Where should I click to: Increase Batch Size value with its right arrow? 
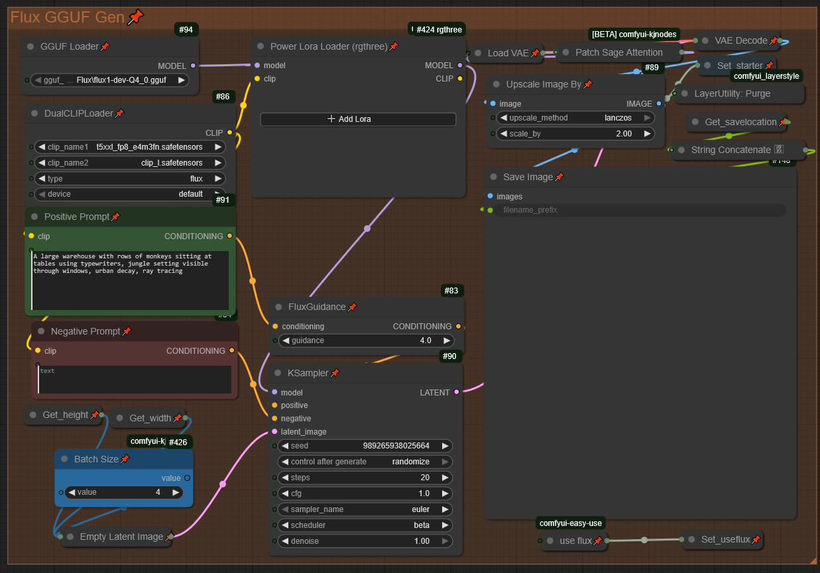(176, 492)
